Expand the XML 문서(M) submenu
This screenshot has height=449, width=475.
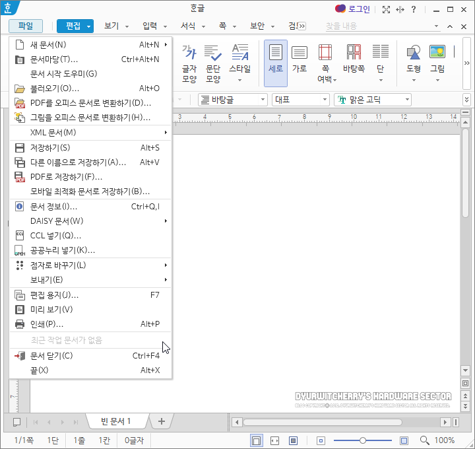point(90,133)
